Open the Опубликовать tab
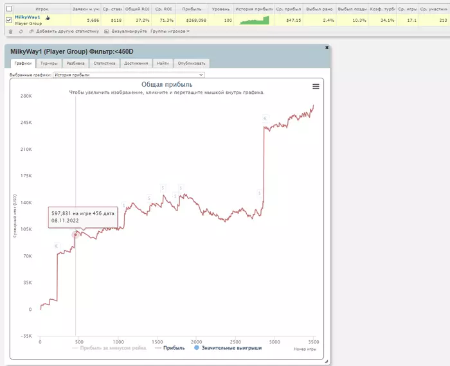 coord(192,64)
